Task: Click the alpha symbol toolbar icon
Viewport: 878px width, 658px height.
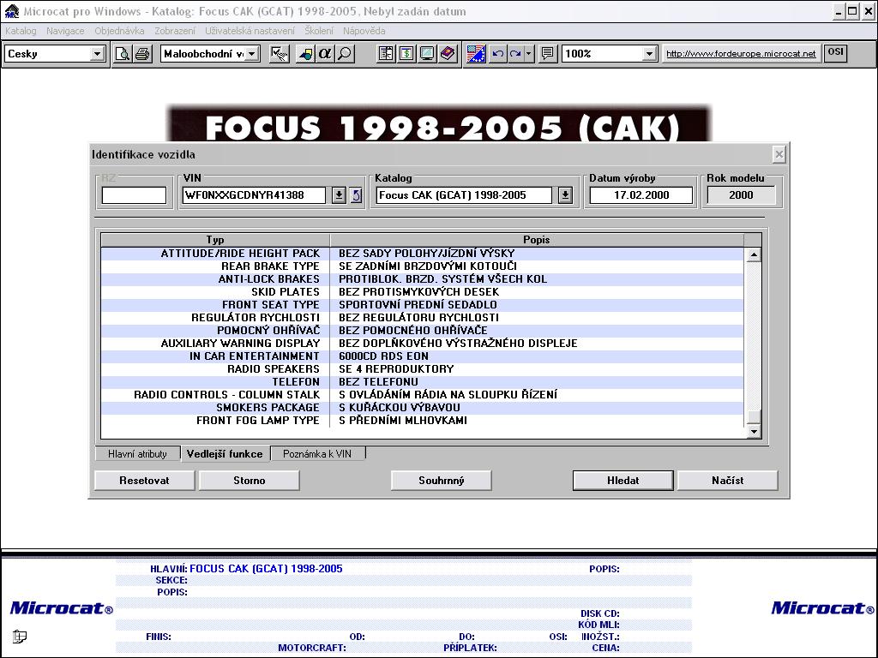Action: [x=325, y=54]
